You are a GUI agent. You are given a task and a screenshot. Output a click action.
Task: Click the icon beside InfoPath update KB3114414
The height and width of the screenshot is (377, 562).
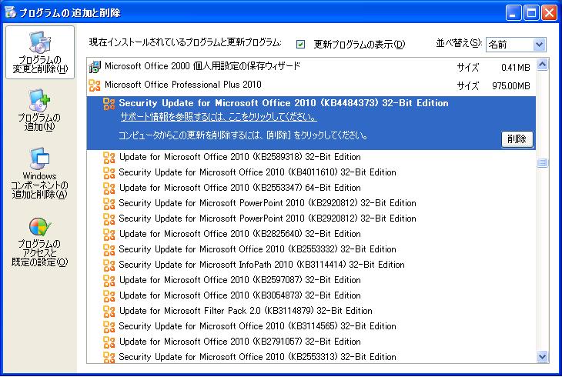pos(109,265)
